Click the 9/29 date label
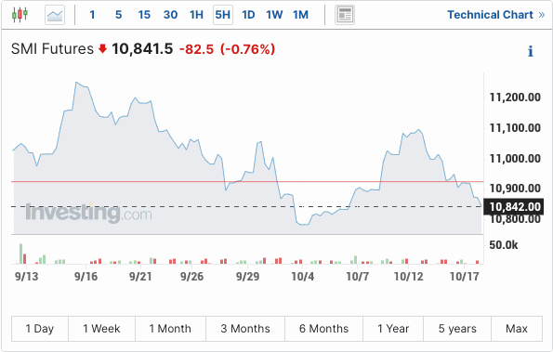 (x=247, y=276)
